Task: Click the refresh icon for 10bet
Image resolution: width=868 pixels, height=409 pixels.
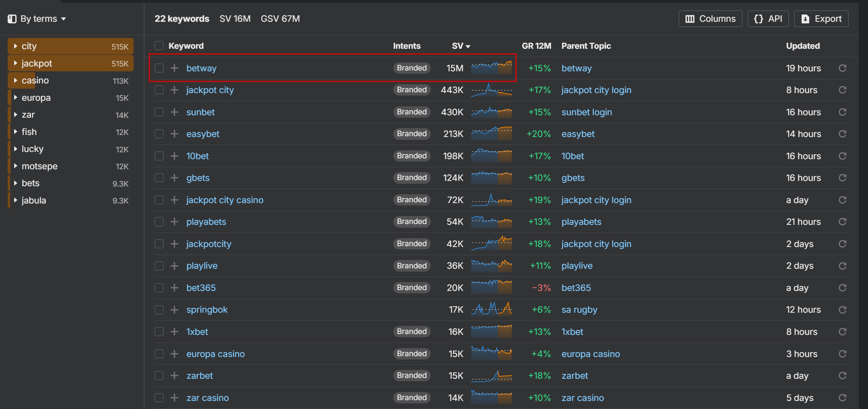Action: pyautogui.click(x=842, y=156)
